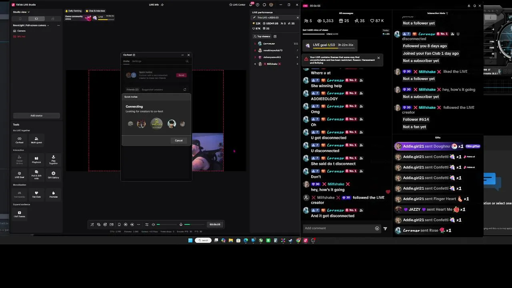Open LIVE Studio settings gear
This screenshot has height=288, width=512.
tap(264, 5)
